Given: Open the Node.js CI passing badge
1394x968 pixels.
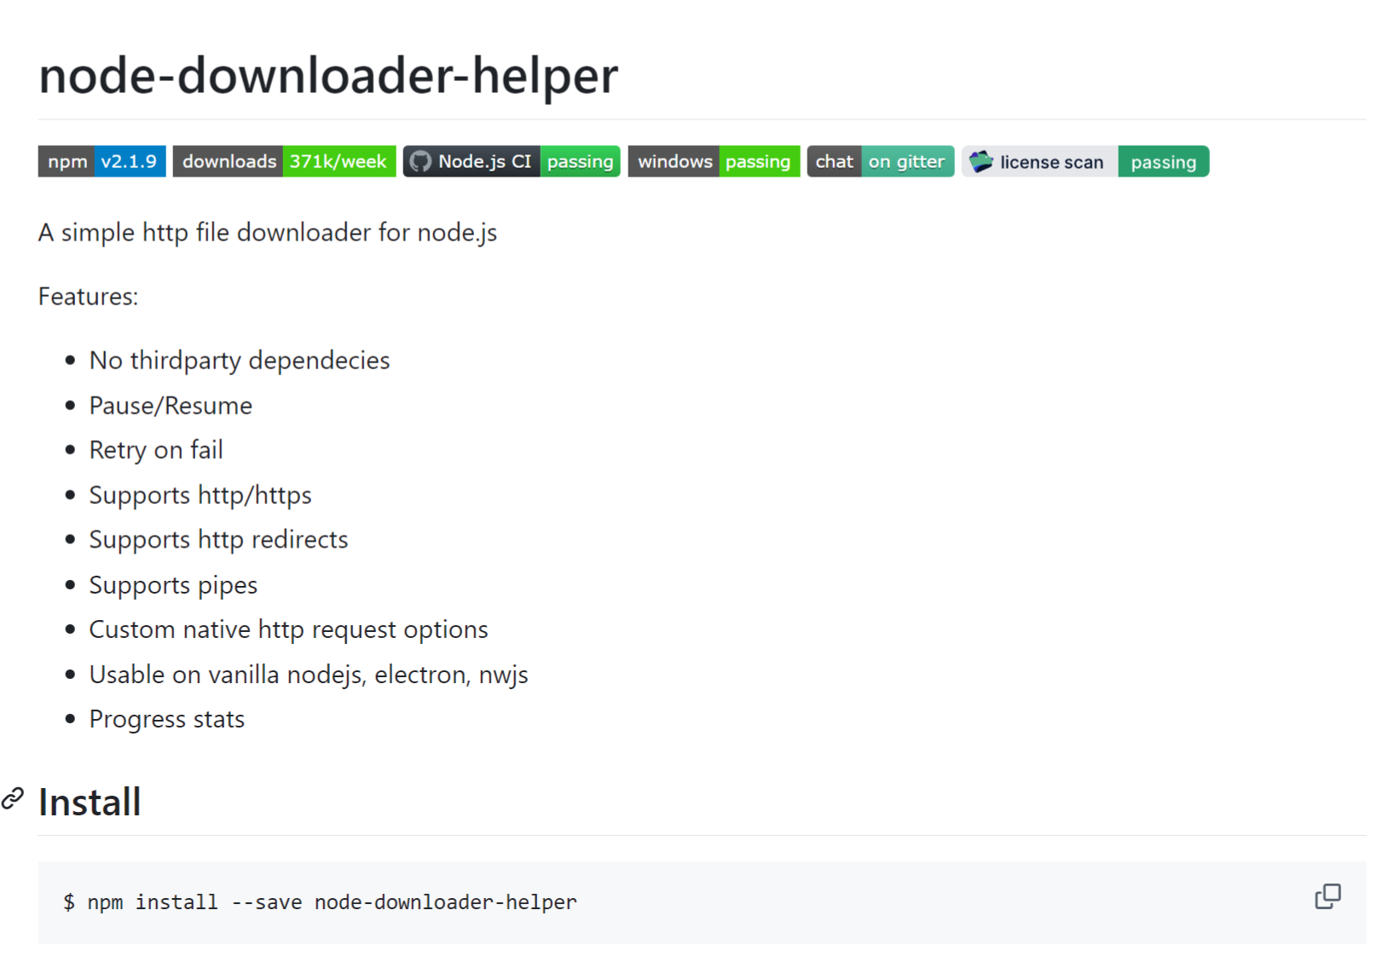Looking at the screenshot, I should pos(512,161).
